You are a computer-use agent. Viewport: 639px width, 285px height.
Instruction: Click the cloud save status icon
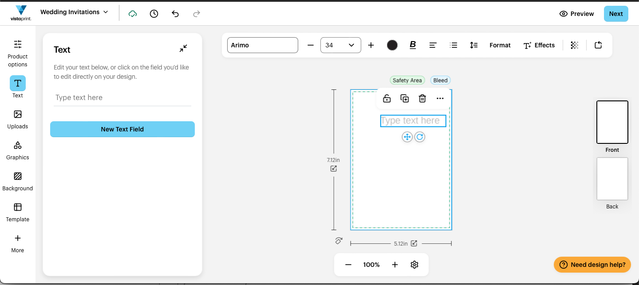(x=132, y=14)
